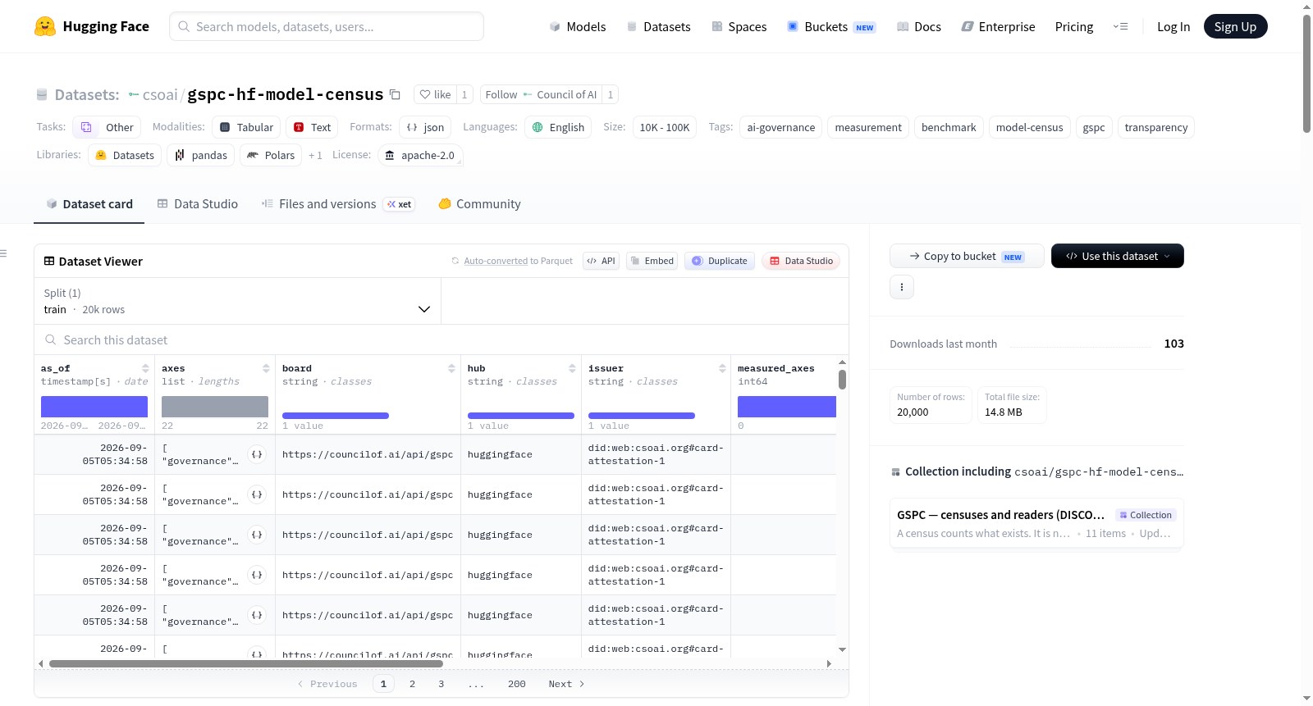Jump to page 2 of the table
Image resolution: width=1313 pixels, height=706 pixels.
click(x=412, y=684)
